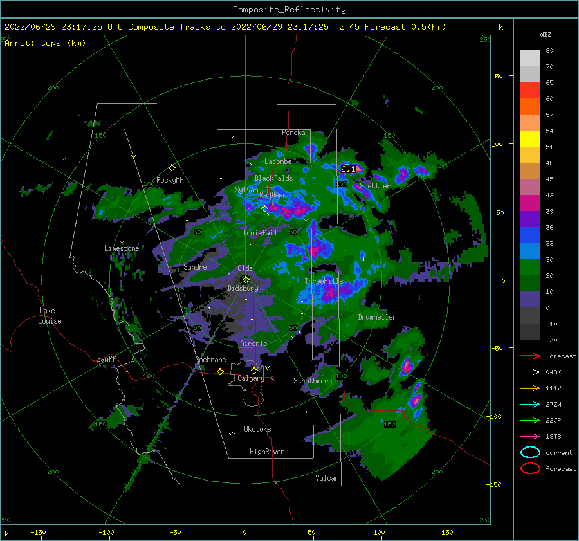
Task: Click the Limestone label
Action: 122,248
